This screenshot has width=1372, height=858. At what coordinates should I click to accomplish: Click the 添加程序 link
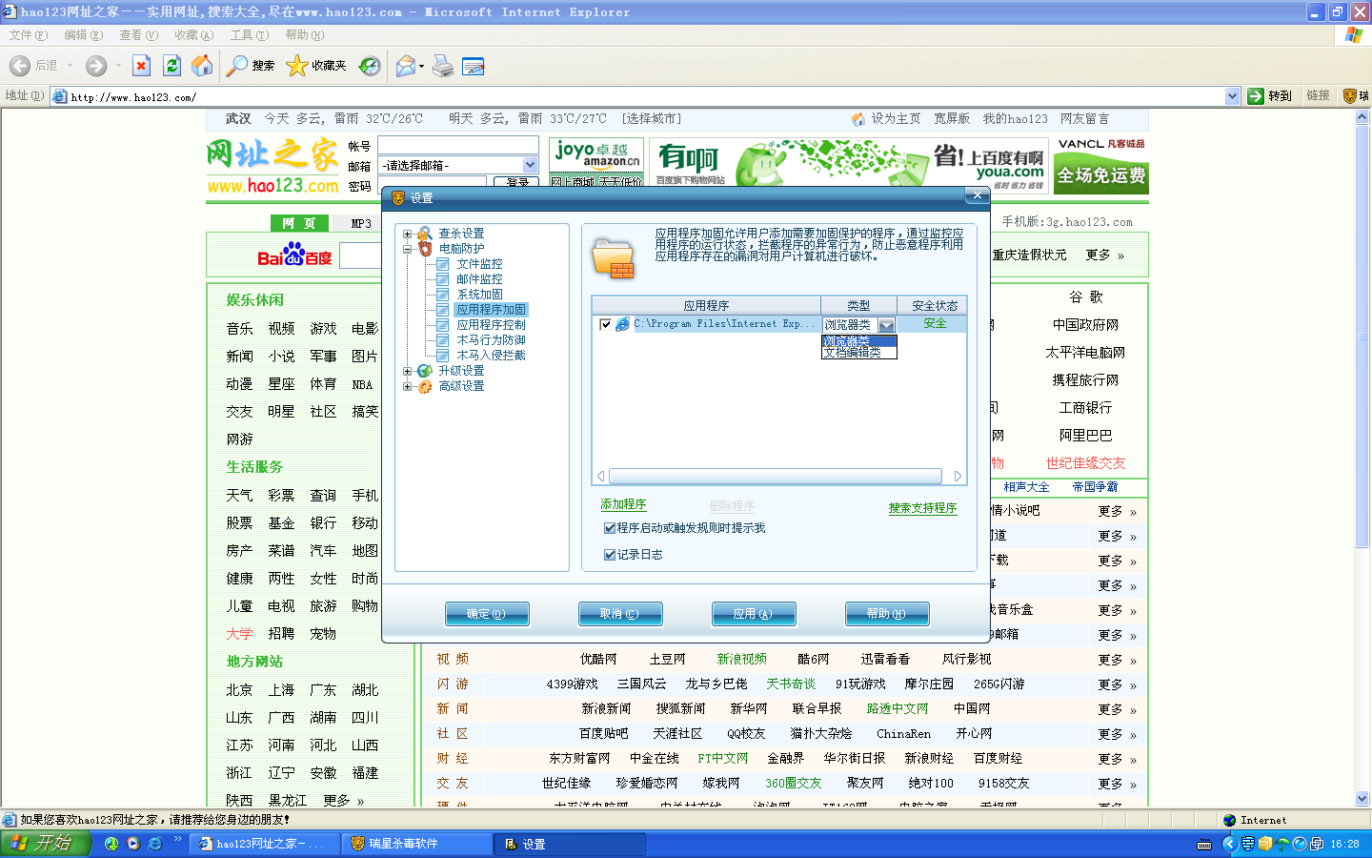pyautogui.click(x=623, y=504)
